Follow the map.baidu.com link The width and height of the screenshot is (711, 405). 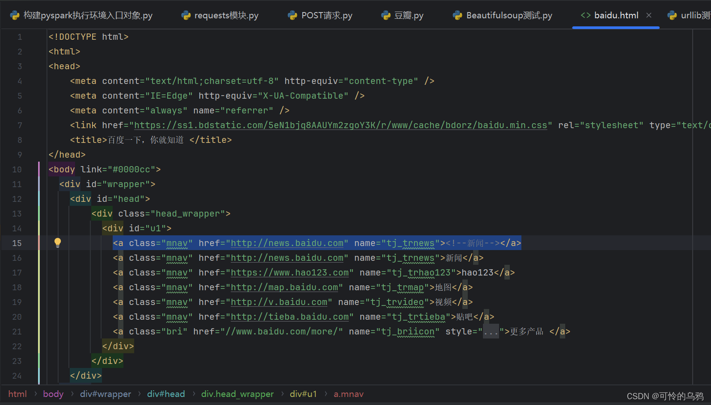coord(284,288)
